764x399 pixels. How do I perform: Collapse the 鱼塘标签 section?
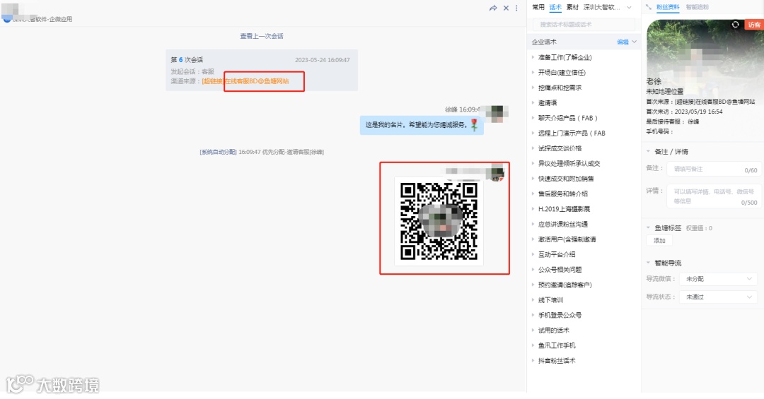(x=648, y=227)
